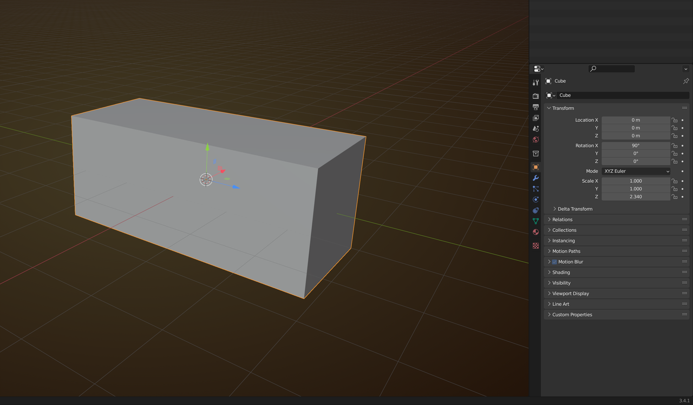Click the 3D cursor in the viewport
Image resolution: width=693 pixels, height=405 pixels.
206,180
